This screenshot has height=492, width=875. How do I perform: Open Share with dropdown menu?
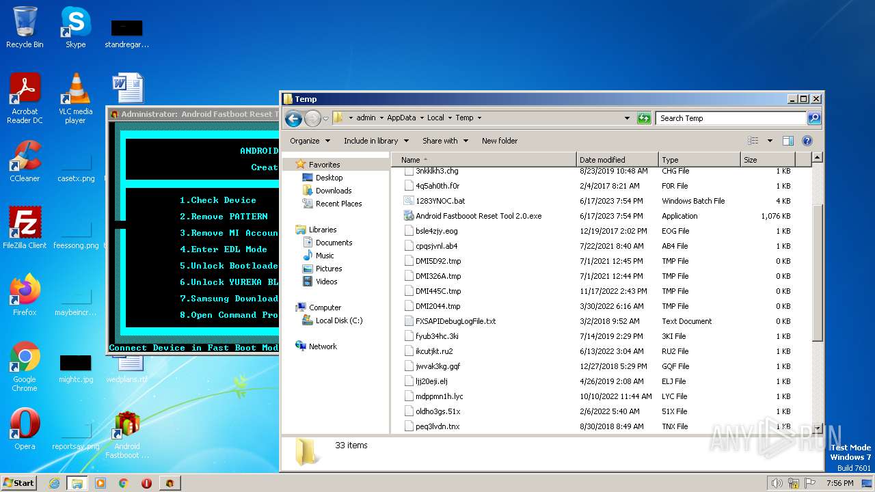pyautogui.click(x=445, y=141)
